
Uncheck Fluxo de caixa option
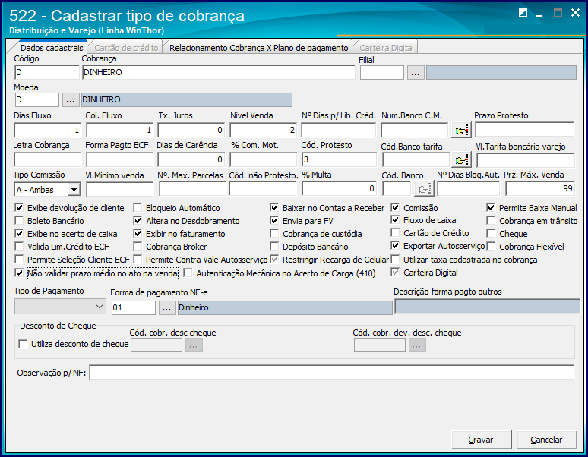[395, 220]
